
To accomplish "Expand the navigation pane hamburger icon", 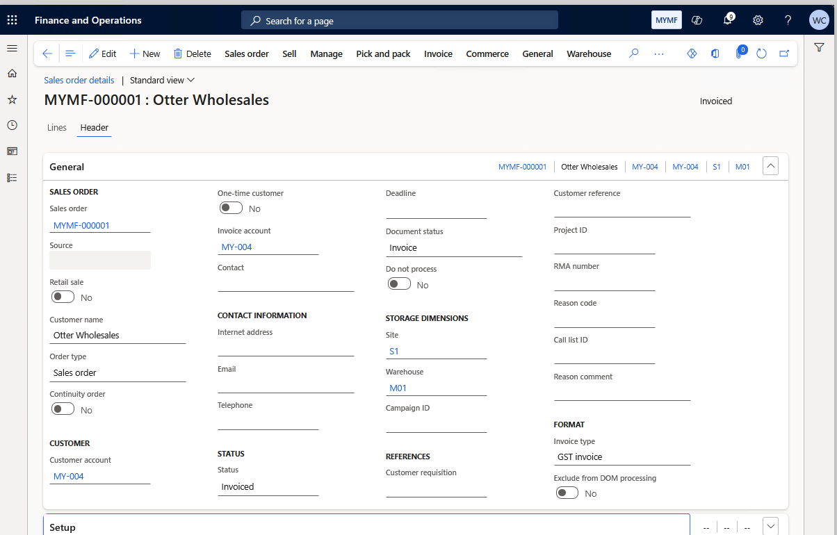I will coord(12,48).
